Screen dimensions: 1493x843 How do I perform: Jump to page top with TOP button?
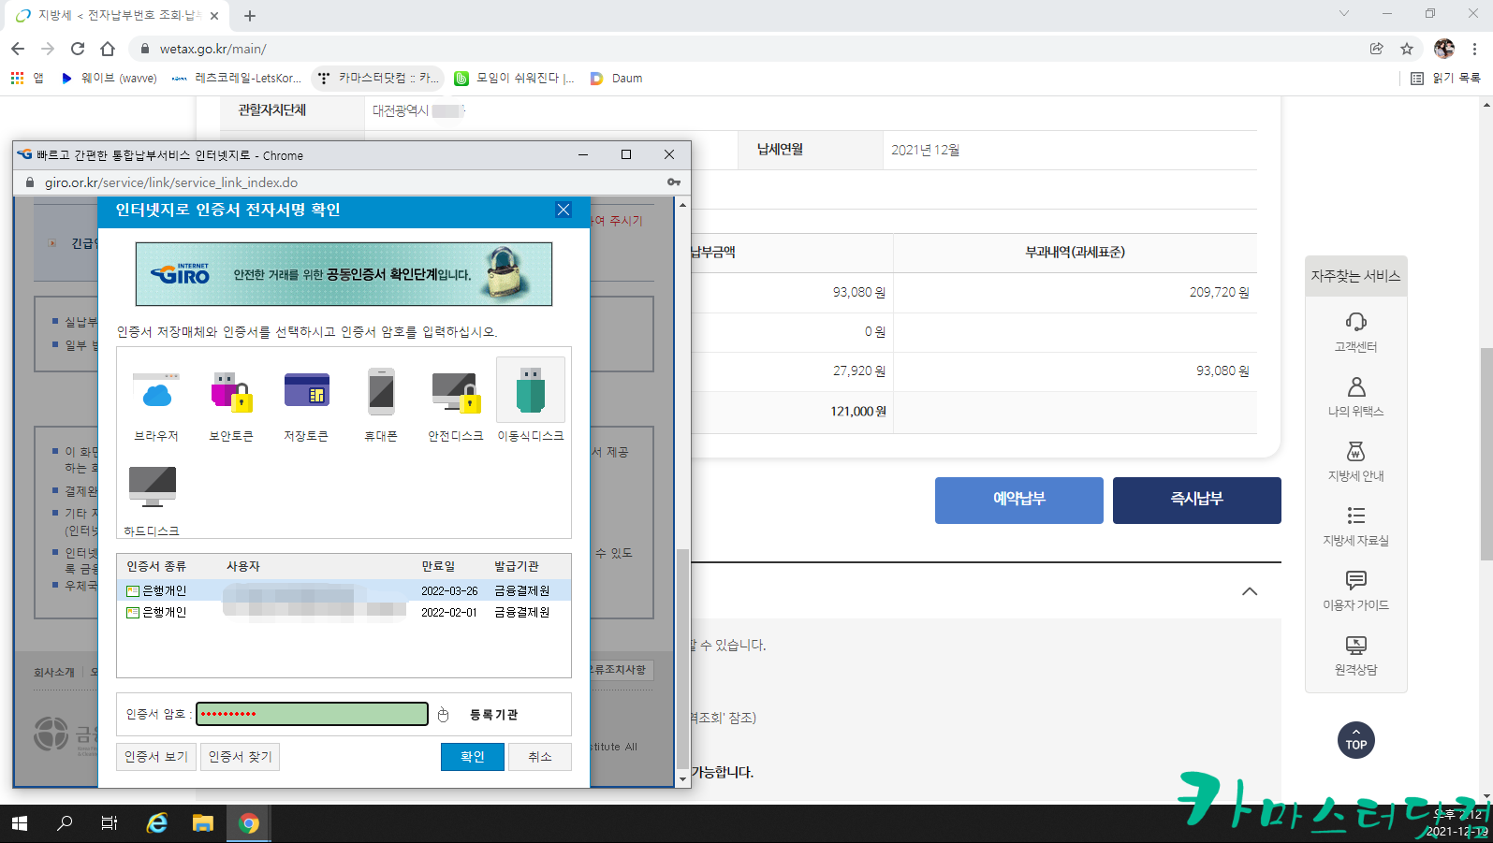(x=1356, y=740)
